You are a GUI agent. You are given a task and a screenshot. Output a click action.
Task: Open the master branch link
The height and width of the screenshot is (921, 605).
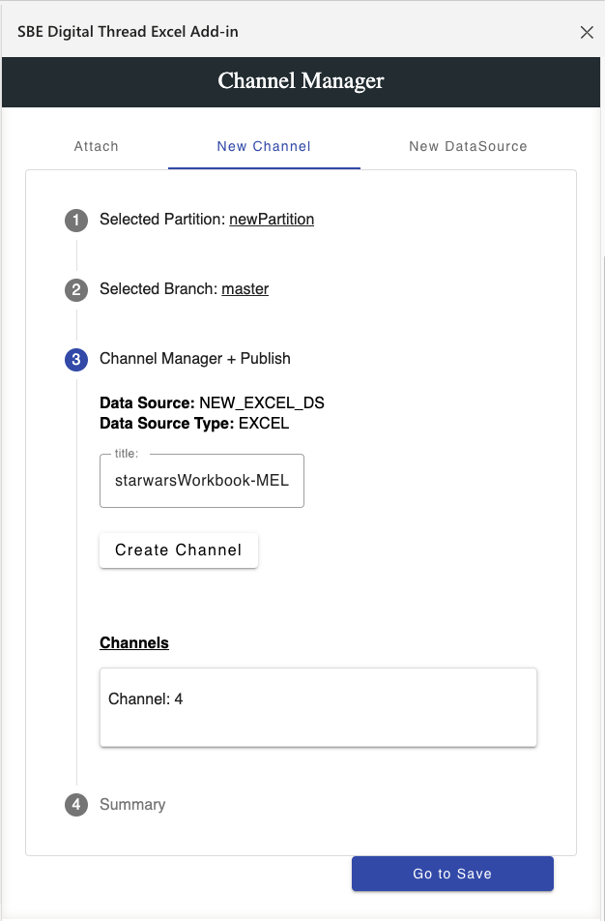point(245,289)
